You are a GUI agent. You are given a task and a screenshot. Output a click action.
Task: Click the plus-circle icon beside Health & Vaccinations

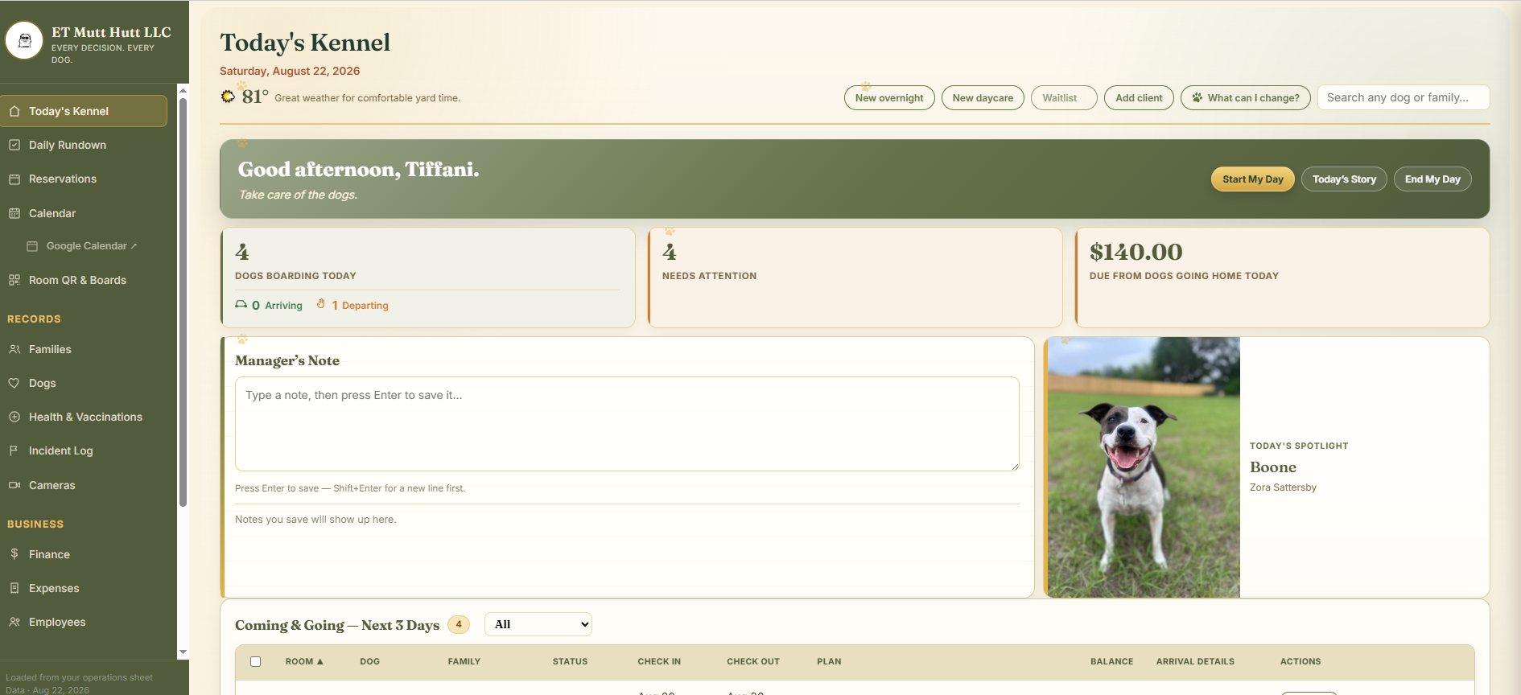pos(14,417)
